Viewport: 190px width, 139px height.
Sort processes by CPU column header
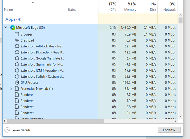click(108, 7)
